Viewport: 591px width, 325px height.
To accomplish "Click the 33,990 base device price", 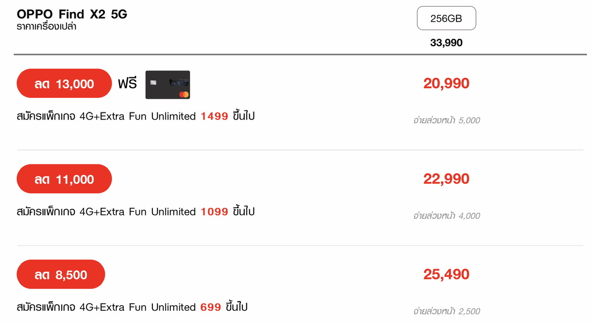I will click(446, 43).
